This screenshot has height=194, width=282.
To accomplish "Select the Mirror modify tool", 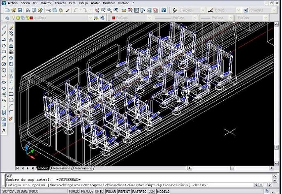I will click(11, 40).
